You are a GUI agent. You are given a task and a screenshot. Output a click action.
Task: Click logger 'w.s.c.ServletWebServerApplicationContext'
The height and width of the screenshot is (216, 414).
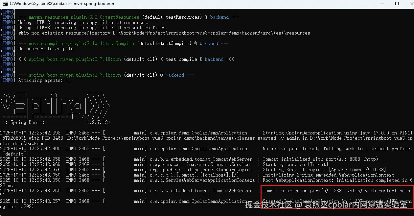click(202, 180)
